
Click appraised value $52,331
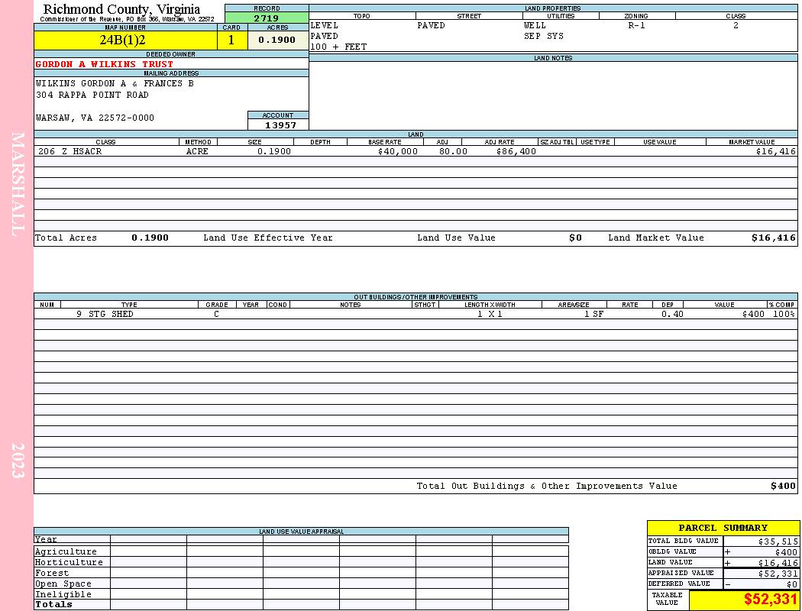(778, 574)
